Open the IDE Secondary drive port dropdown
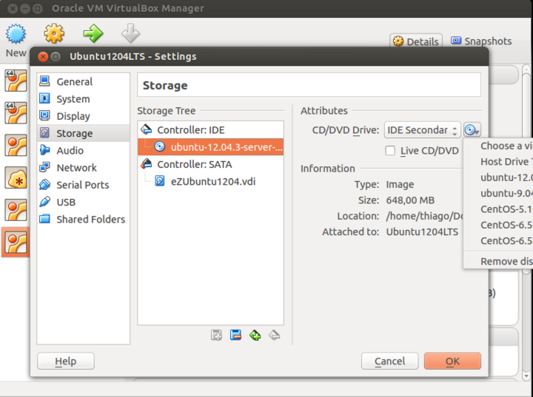The image size is (533, 397). click(x=422, y=129)
